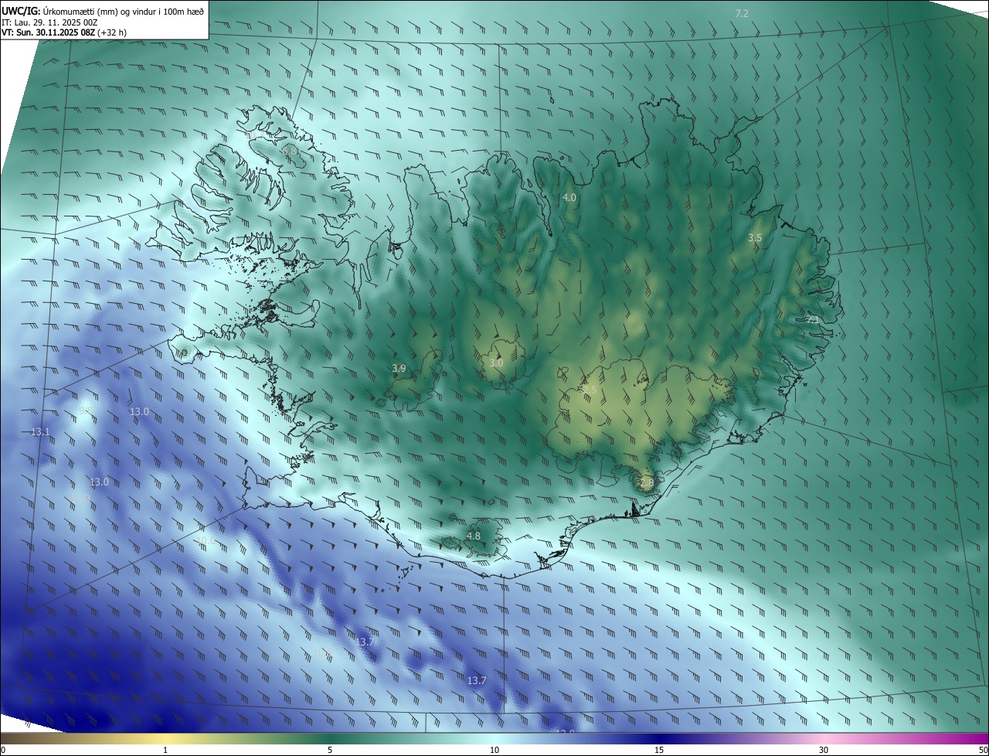Select the IT: Lau. 29. 11. 2025 00Z line
The width and height of the screenshot is (989, 756).
click(x=49, y=22)
